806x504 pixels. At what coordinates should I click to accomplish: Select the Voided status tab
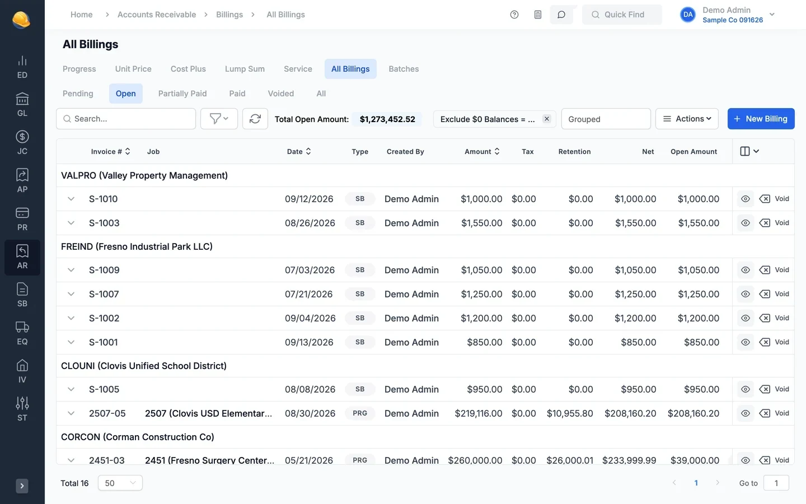pyautogui.click(x=281, y=94)
